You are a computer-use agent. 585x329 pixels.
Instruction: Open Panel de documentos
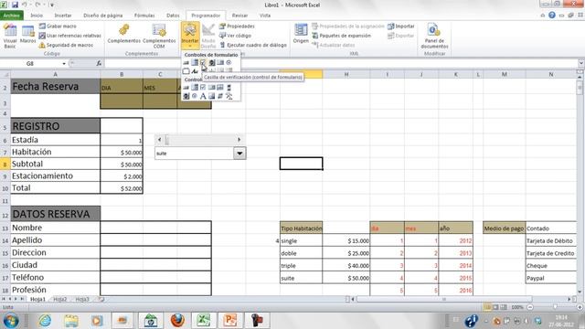coord(434,36)
